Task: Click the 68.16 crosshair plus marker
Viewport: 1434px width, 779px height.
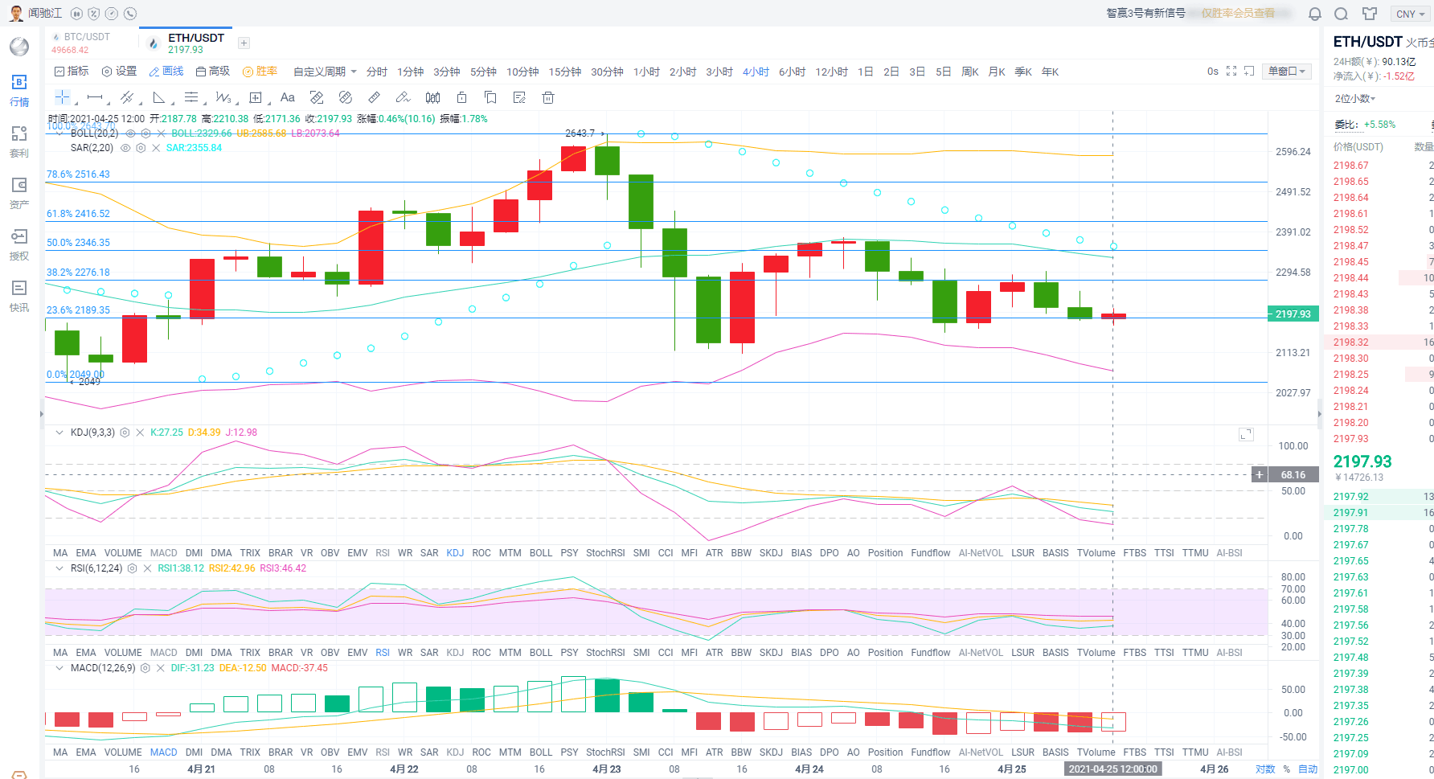Action: coord(1260,474)
